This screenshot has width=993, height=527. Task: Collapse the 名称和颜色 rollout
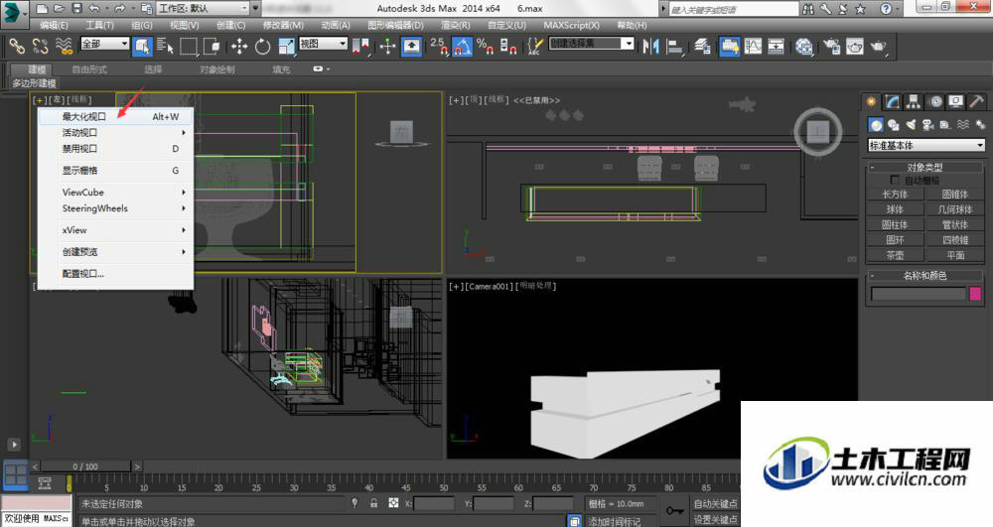[924, 275]
